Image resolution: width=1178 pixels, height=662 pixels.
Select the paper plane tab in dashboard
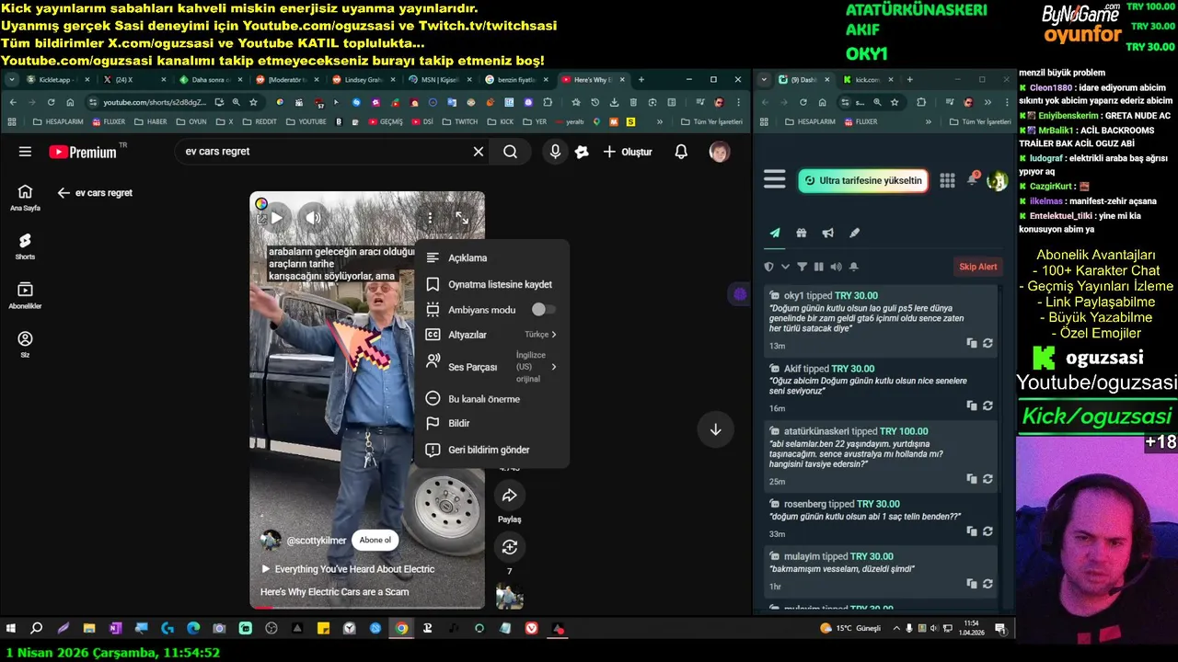[774, 234]
